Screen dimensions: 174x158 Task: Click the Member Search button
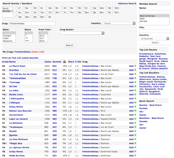click(155, 42)
